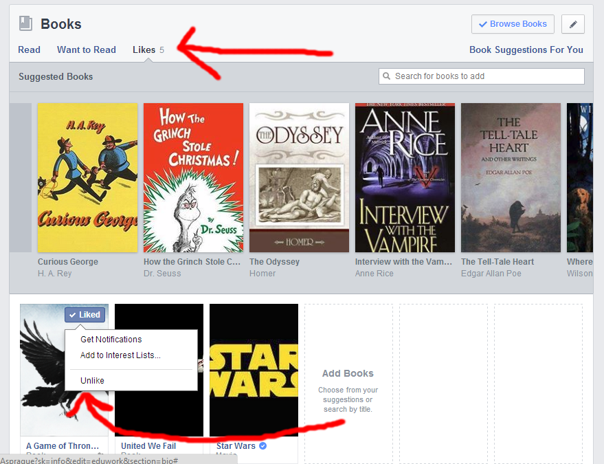Open Book Suggestions For You link
The width and height of the screenshot is (604, 464).
point(526,49)
